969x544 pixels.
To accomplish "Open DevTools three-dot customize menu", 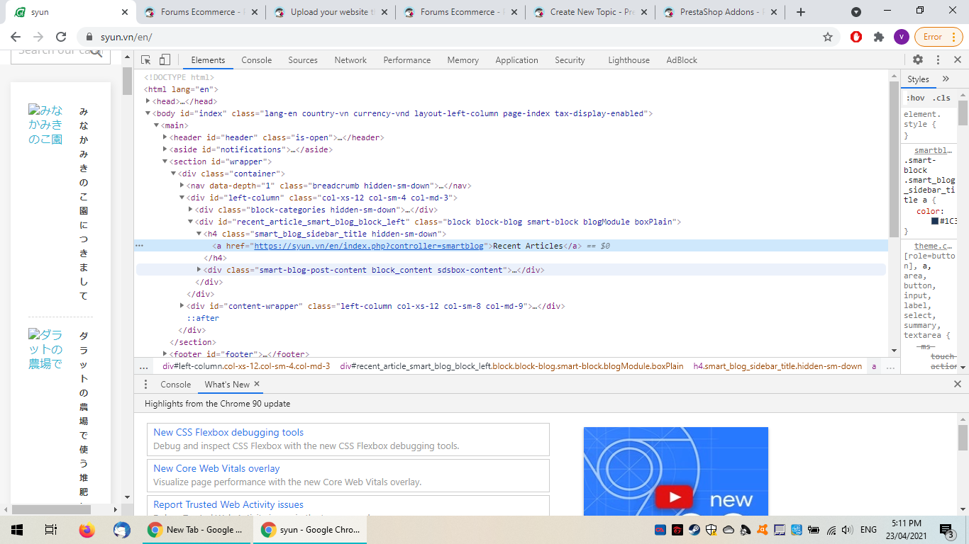I will point(938,60).
